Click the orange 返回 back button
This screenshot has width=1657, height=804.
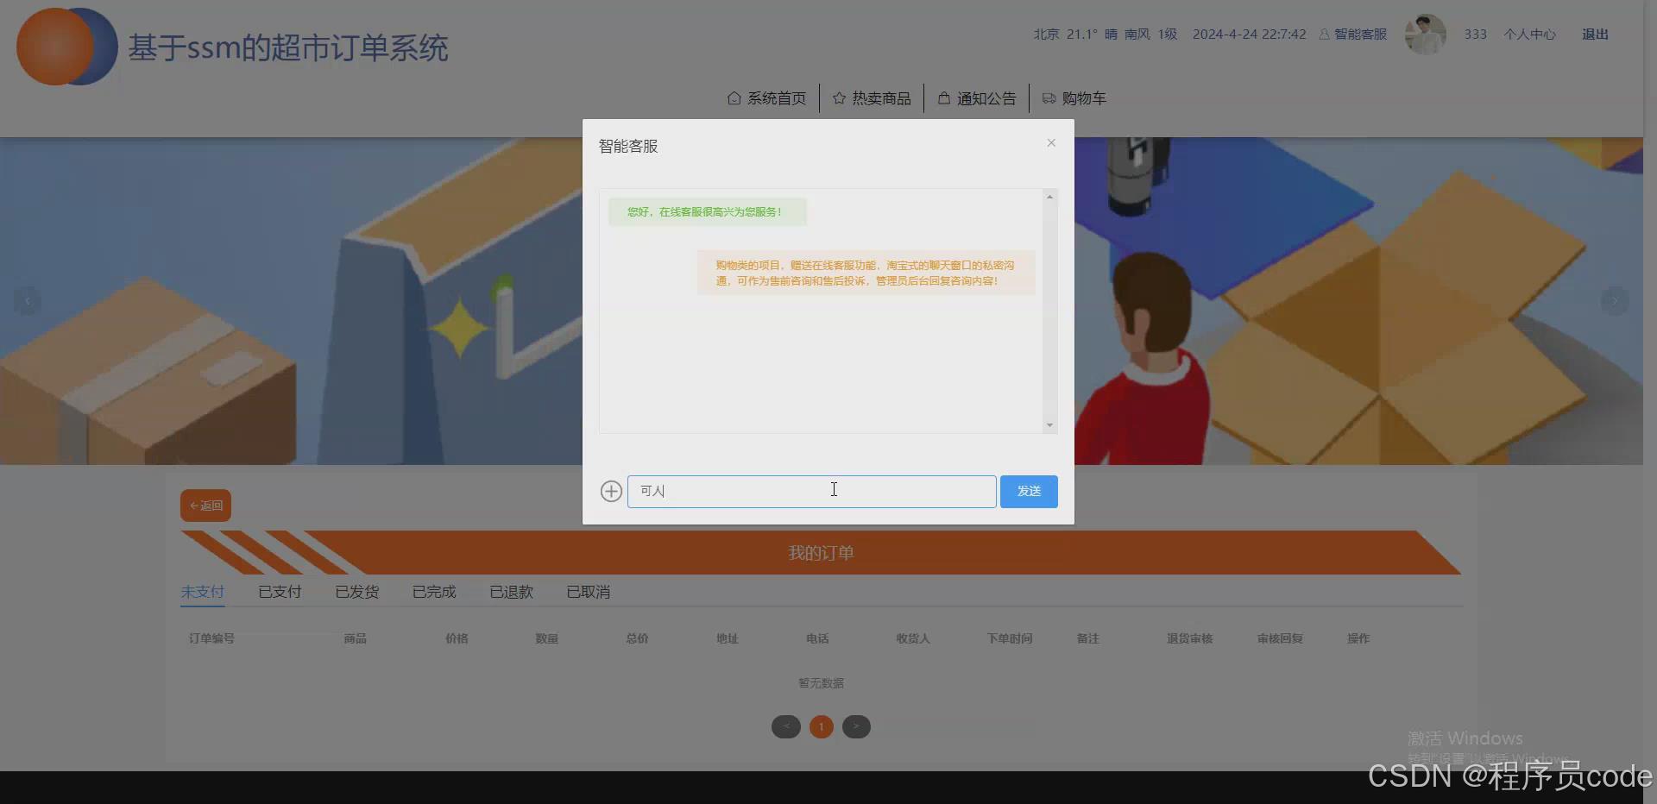pos(205,505)
